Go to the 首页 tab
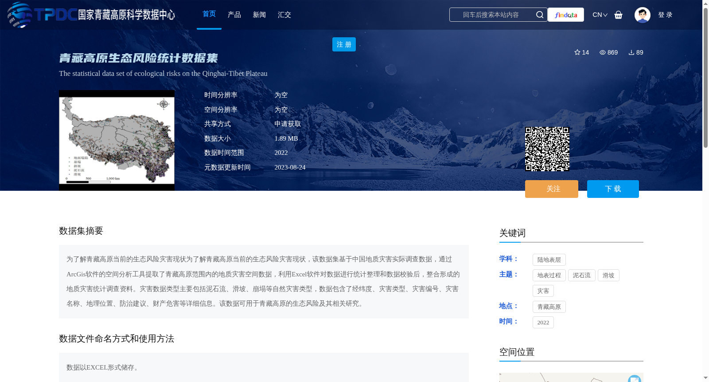709x382 pixels. tap(209, 14)
